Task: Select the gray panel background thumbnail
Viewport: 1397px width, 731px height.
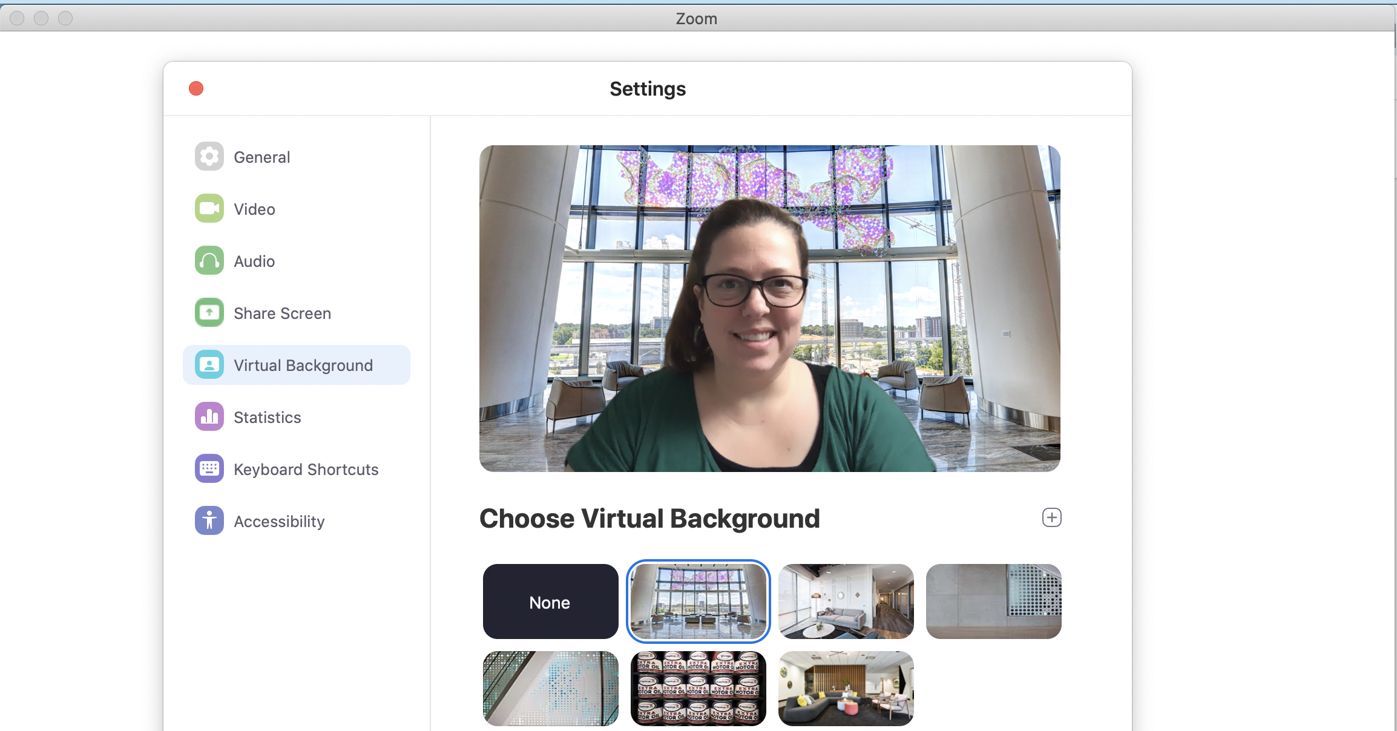Action: coord(993,601)
